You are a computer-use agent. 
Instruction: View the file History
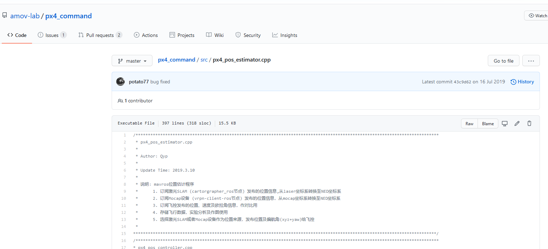[522, 82]
